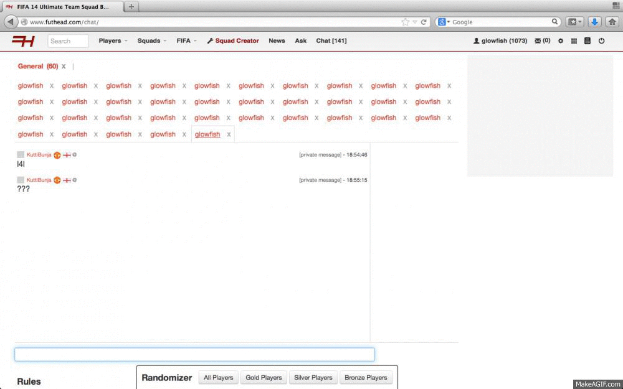623x389 pixels.
Task: Click the Gold Players randomizer button
Action: (x=264, y=378)
